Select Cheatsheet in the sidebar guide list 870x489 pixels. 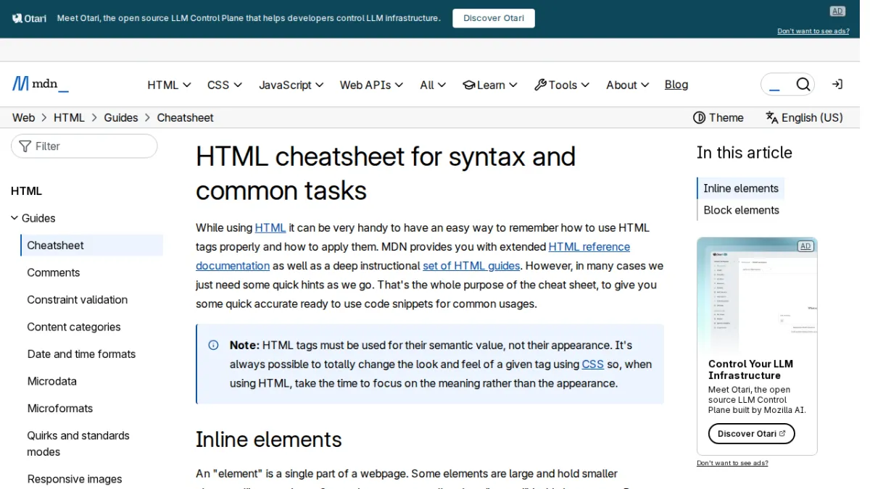[92, 245]
